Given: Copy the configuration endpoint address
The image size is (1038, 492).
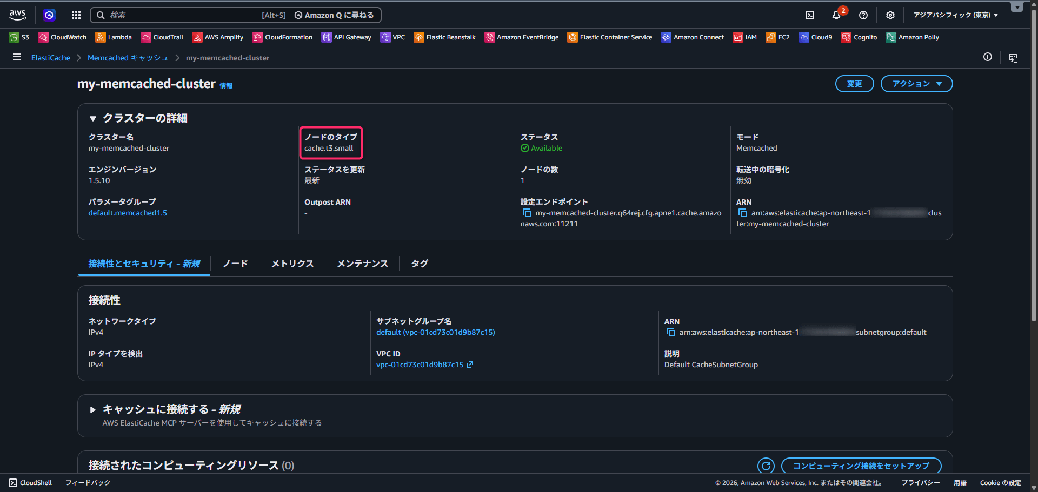Looking at the screenshot, I should 527,213.
